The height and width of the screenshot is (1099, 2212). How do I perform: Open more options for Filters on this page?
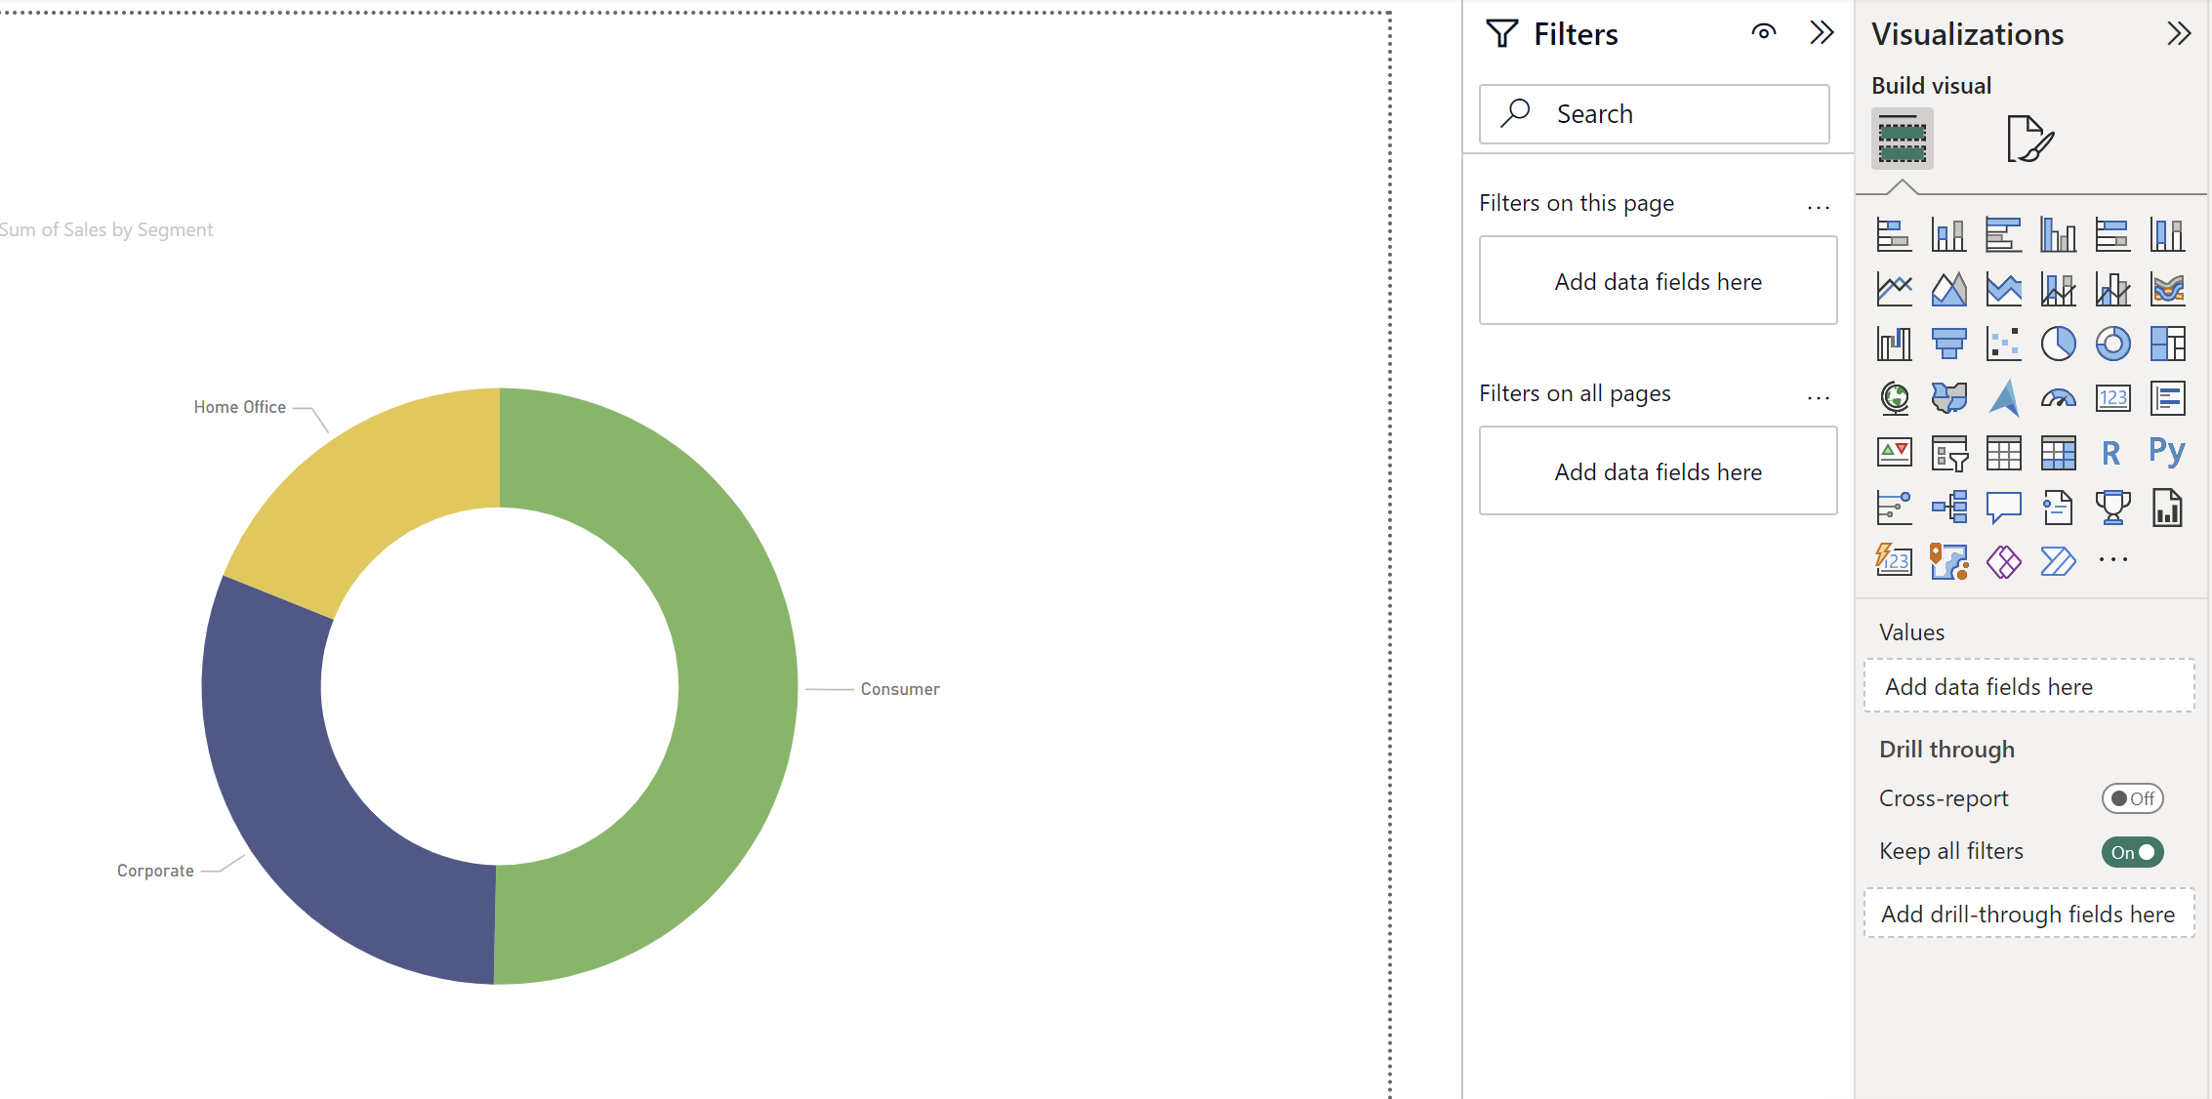tap(1818, 207)
